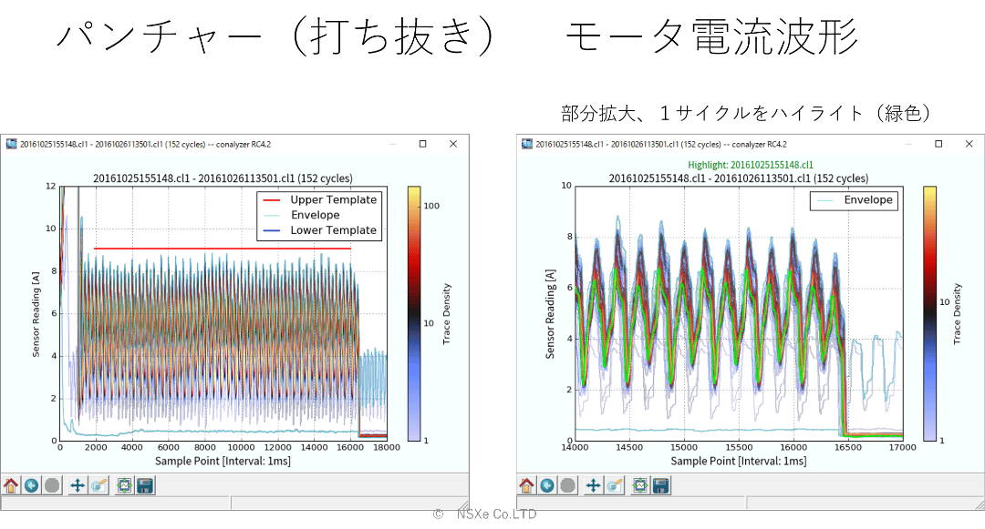
Task: Click the left plot's "Sensor Reading [A]" axis label
Action: point(36,315)
